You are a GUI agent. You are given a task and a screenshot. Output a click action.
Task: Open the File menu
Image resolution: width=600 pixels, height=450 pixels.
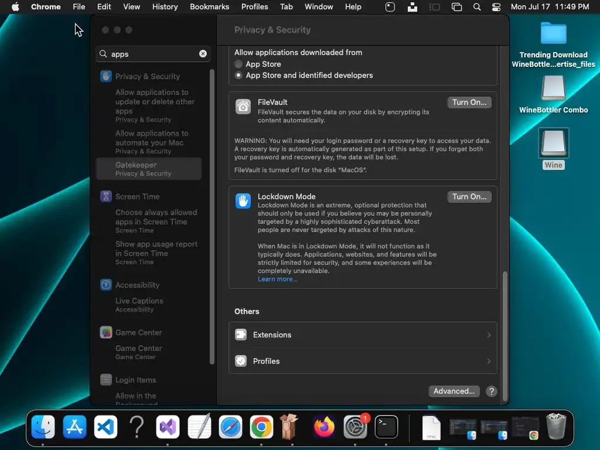click(x=79, y=6)
